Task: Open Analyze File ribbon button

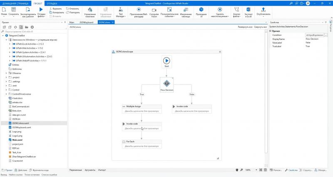Action: pyautogui.click(x=236, y=12)
